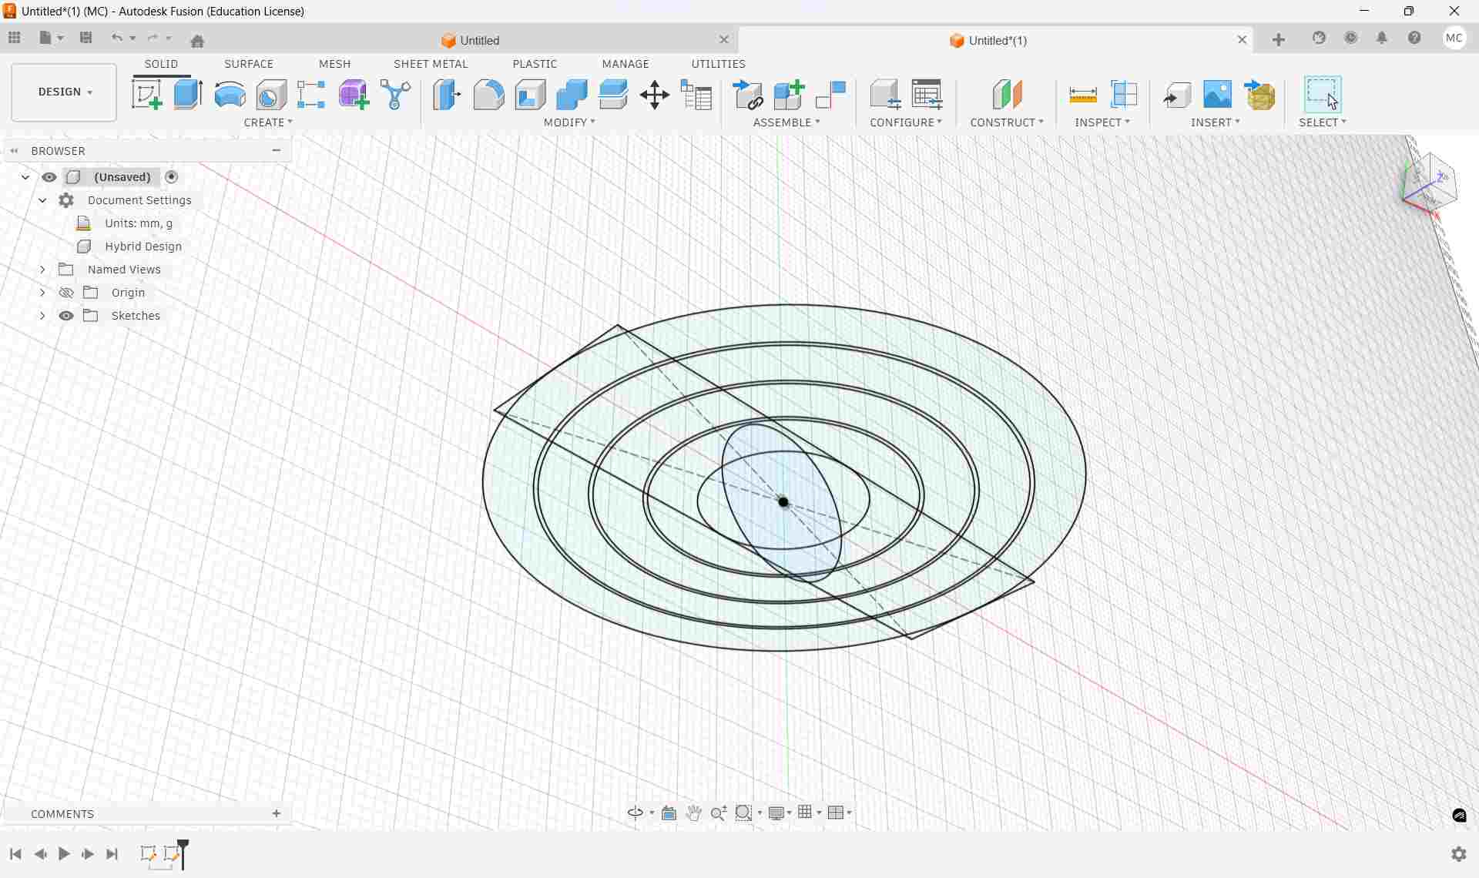The image size is (1479, 878).
Task: Open the MODIFY menu label
Action: tap(569, 122)
